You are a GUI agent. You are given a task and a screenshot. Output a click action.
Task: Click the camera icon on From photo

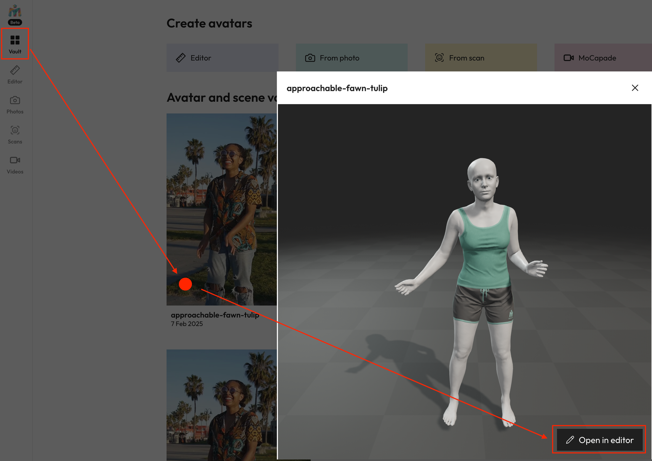(x=310, y=58)
